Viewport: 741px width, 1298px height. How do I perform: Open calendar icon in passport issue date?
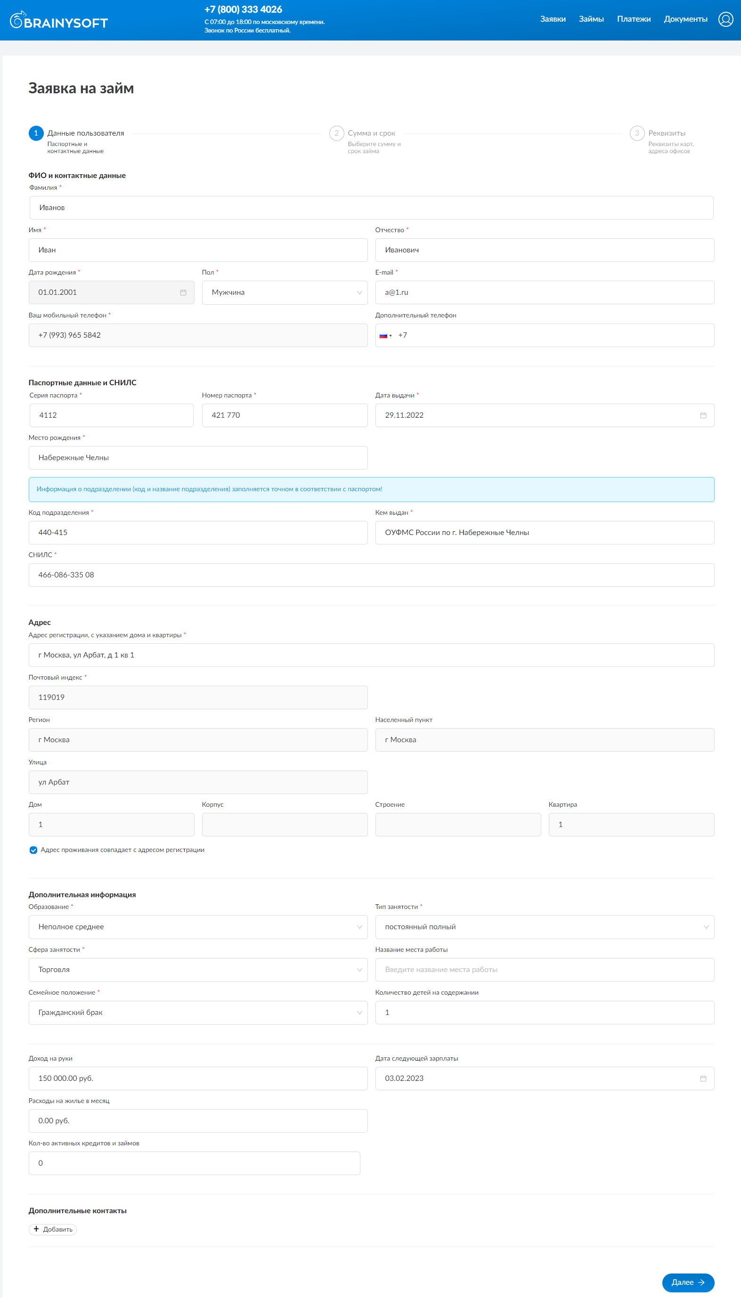point(703,415)
